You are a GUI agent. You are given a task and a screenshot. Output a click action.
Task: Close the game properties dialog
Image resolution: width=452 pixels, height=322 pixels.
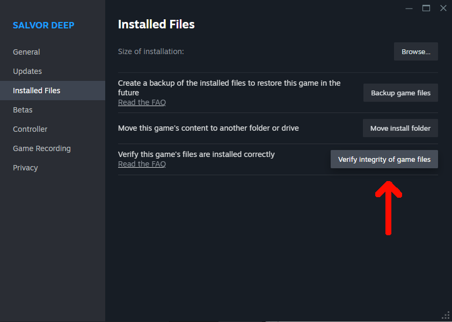(443, 8)
